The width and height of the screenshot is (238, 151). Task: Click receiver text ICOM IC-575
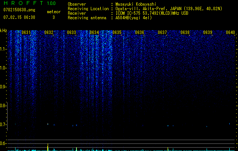(128, 13)
